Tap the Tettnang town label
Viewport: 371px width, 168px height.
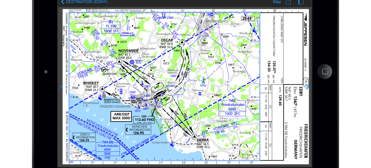click(x=197, y=90)
